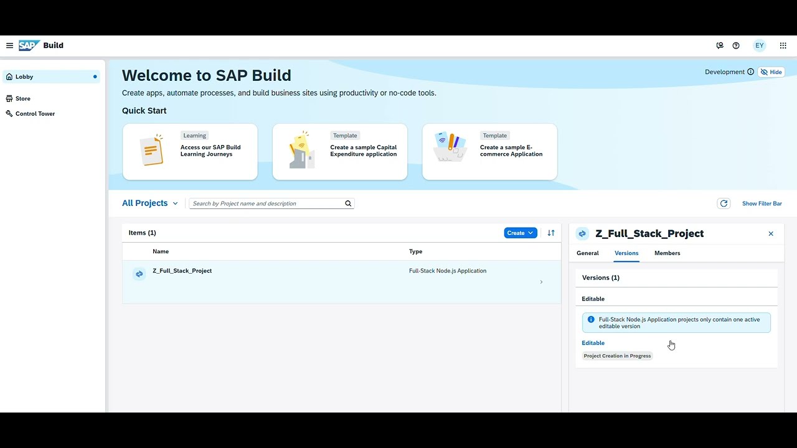The image size is (797, 448).
Task: Click the Learning tag on first card
Action: [x=194, y=136]
